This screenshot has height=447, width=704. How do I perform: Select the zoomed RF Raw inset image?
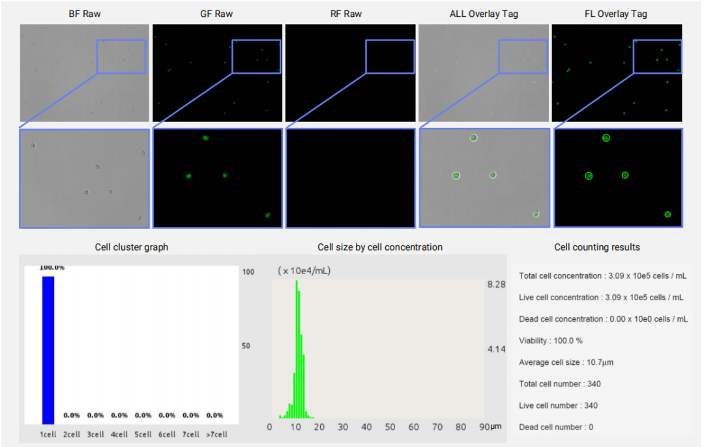coord(351,178)
